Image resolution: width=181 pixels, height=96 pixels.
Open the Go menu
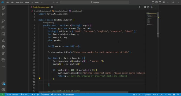tap(32, 2)
